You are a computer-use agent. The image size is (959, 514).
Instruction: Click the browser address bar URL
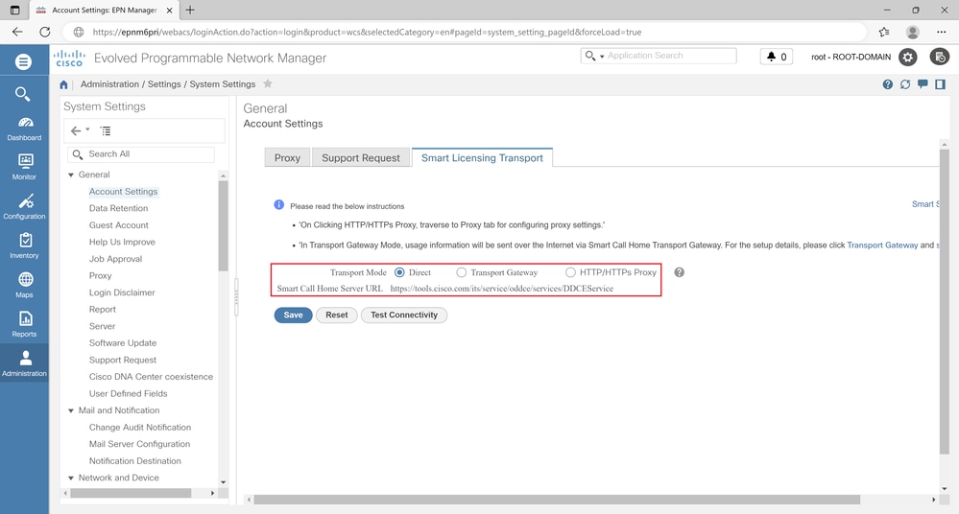coord(367,32)
